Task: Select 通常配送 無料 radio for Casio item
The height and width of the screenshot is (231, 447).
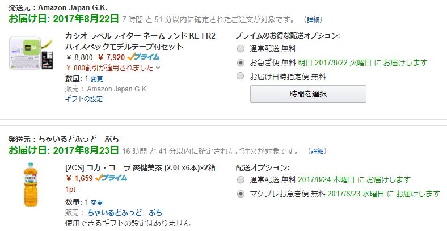Action: [x=241, y=48]
